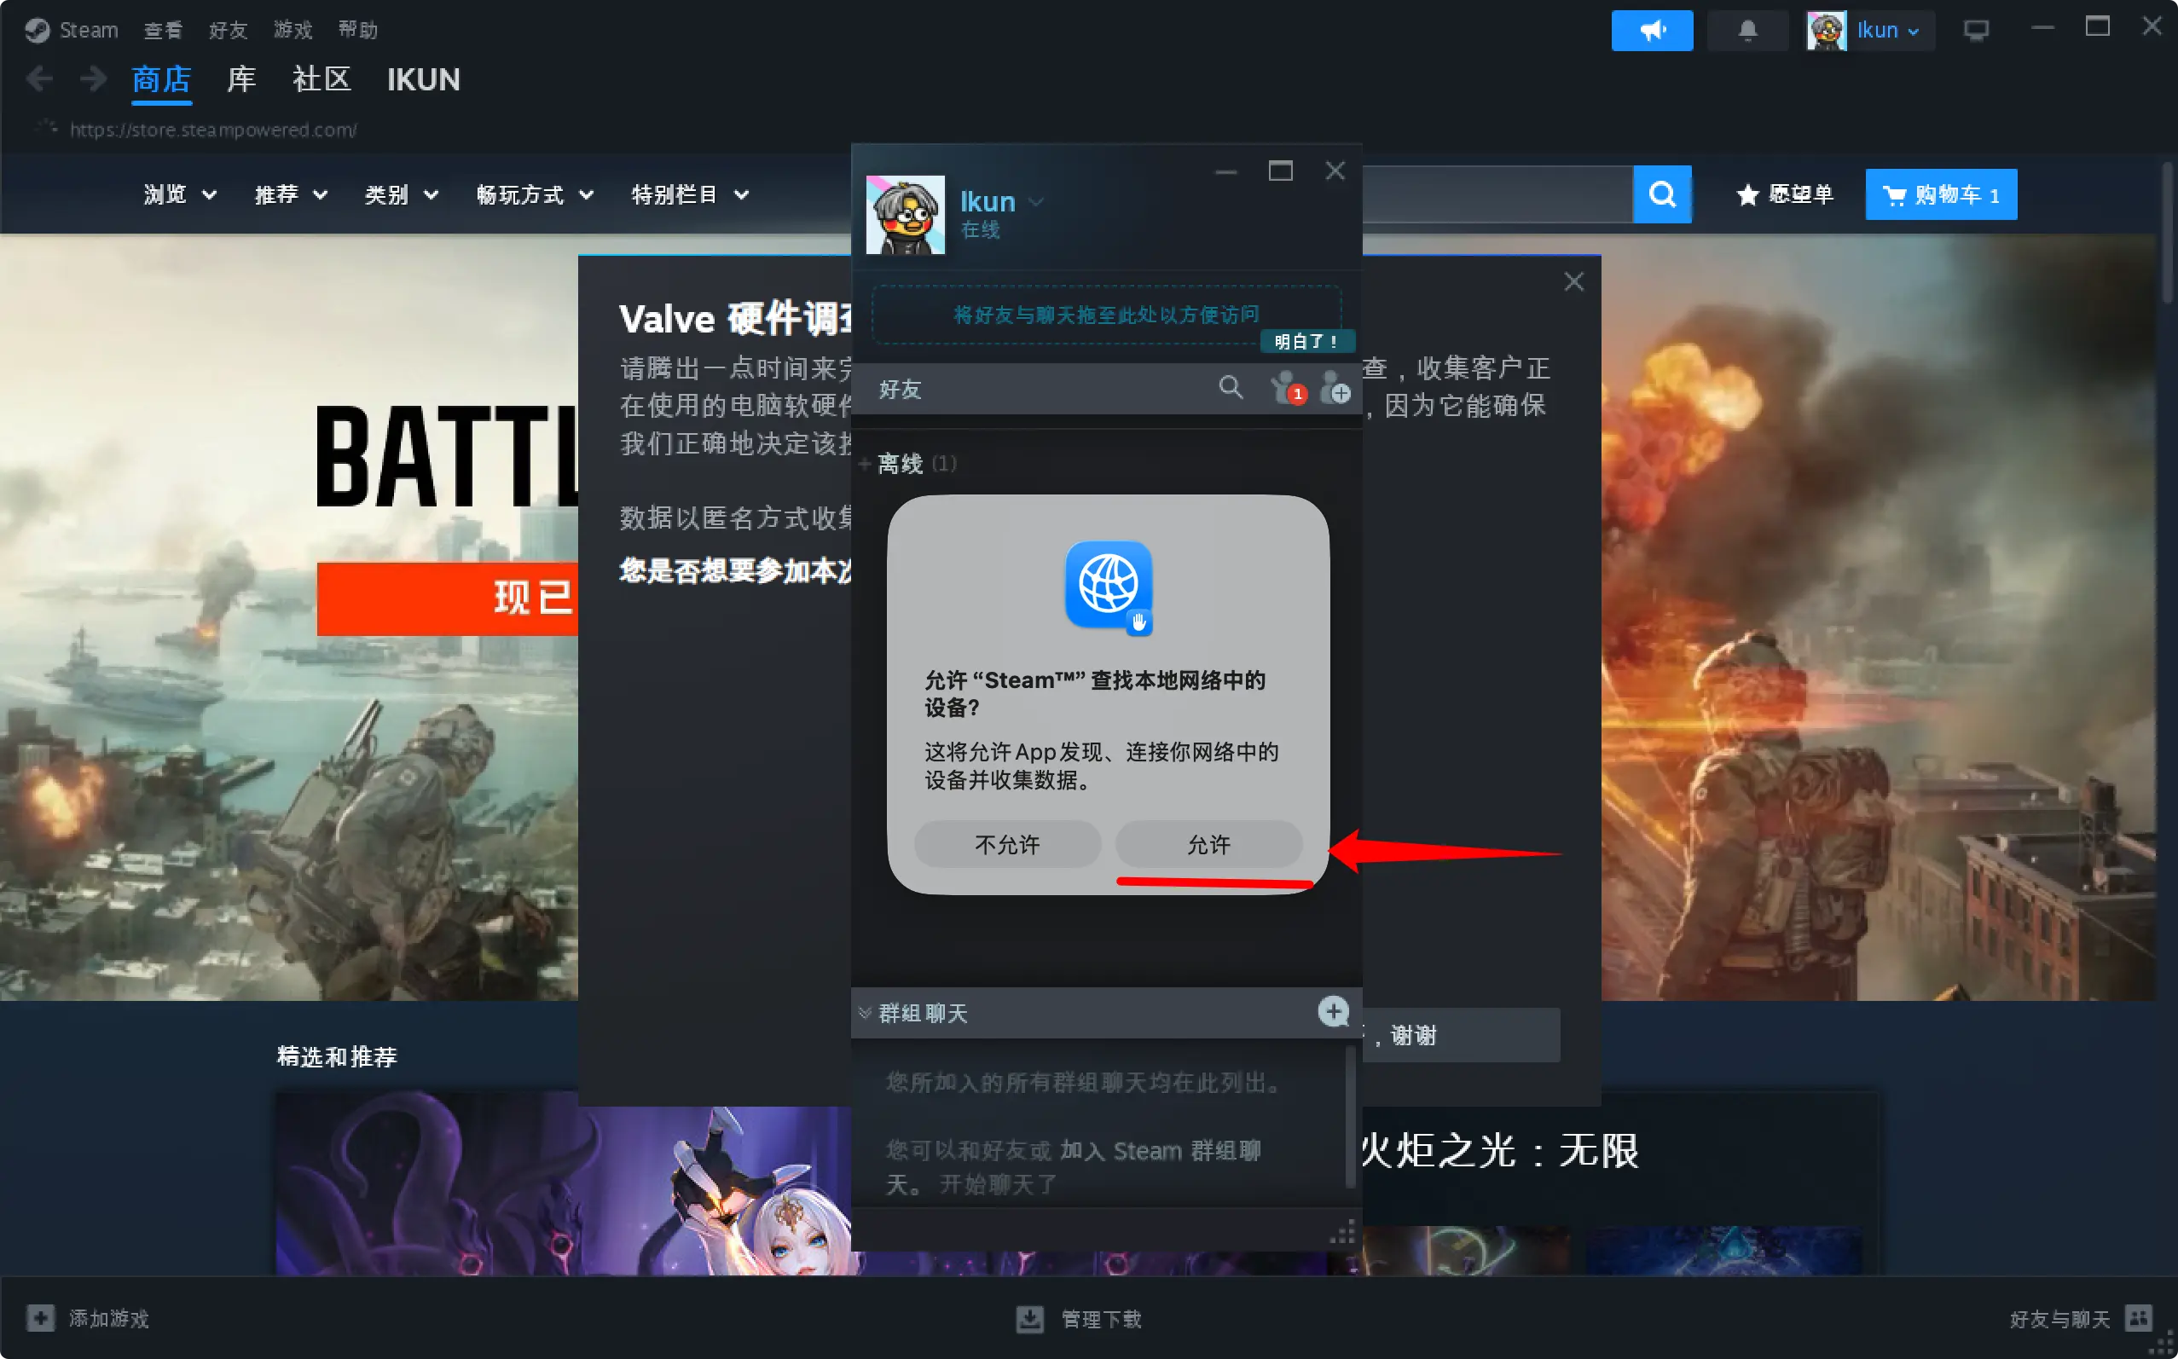Click the Big Picture monitor icon
The height and width of the screenshot is (1359, 2178).
pos(1975,31)
